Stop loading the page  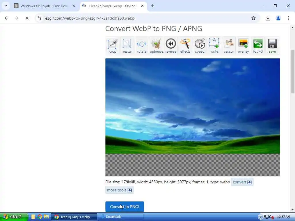coord(27,18)
